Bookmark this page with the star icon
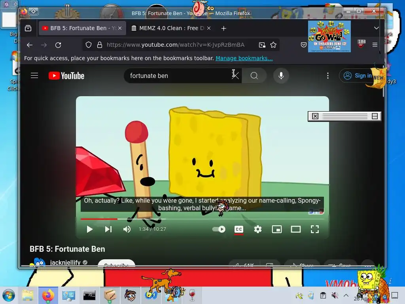Viewport: 405px width, 304px height. pos(273,45)
